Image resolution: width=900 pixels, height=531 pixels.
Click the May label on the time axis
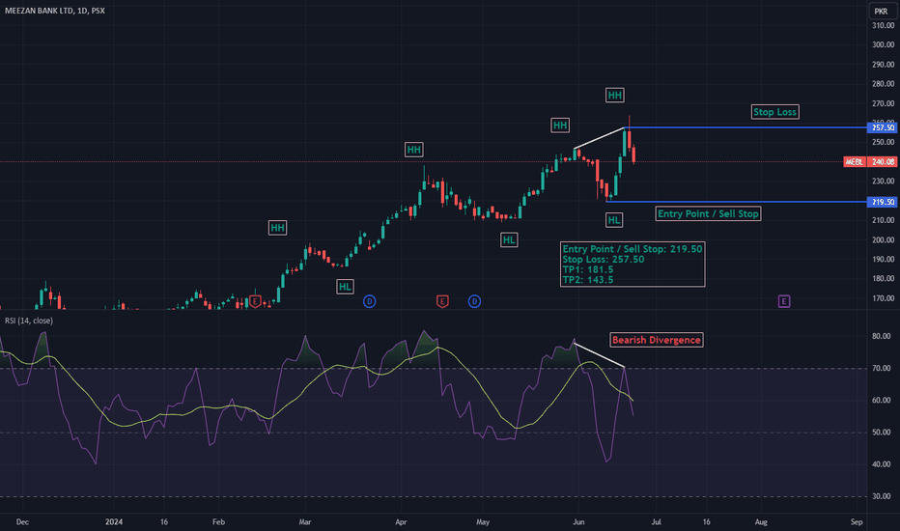pos(483,521)
